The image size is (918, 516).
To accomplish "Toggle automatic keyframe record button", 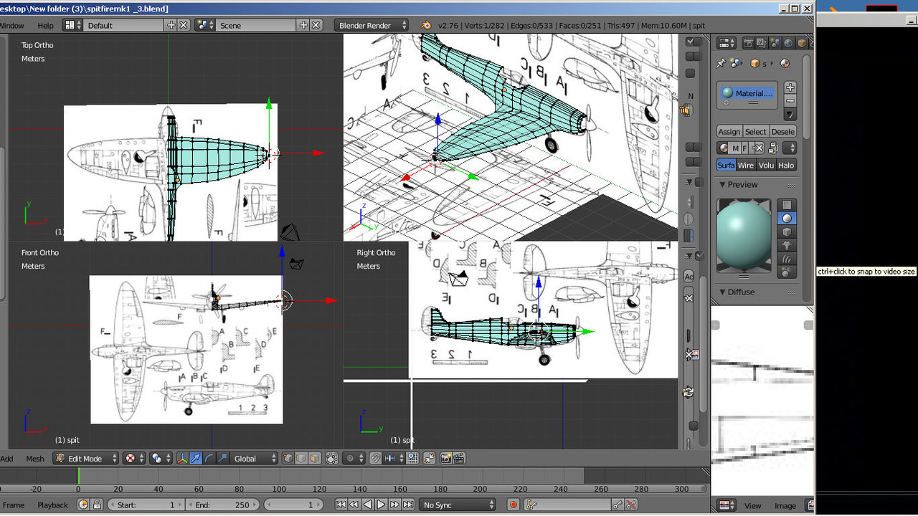I will (514, 505).
